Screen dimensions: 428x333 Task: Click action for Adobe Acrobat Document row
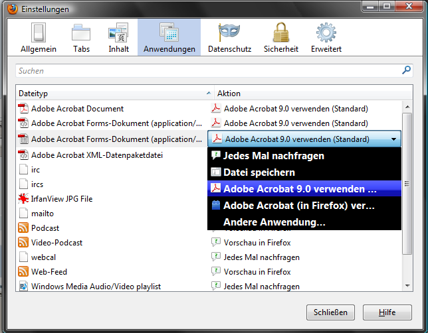(290, 109)
